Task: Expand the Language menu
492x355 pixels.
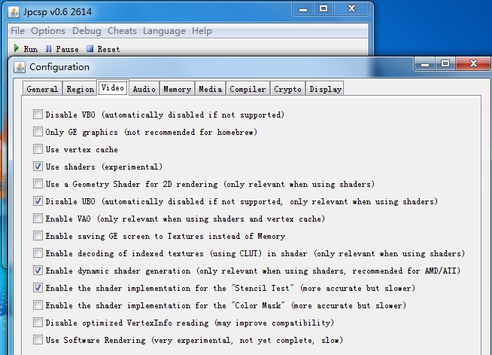Action: 164,31
